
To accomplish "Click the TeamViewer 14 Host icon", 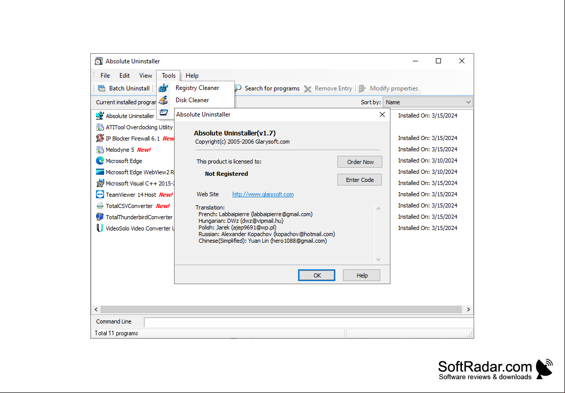I will click(100, 195).
